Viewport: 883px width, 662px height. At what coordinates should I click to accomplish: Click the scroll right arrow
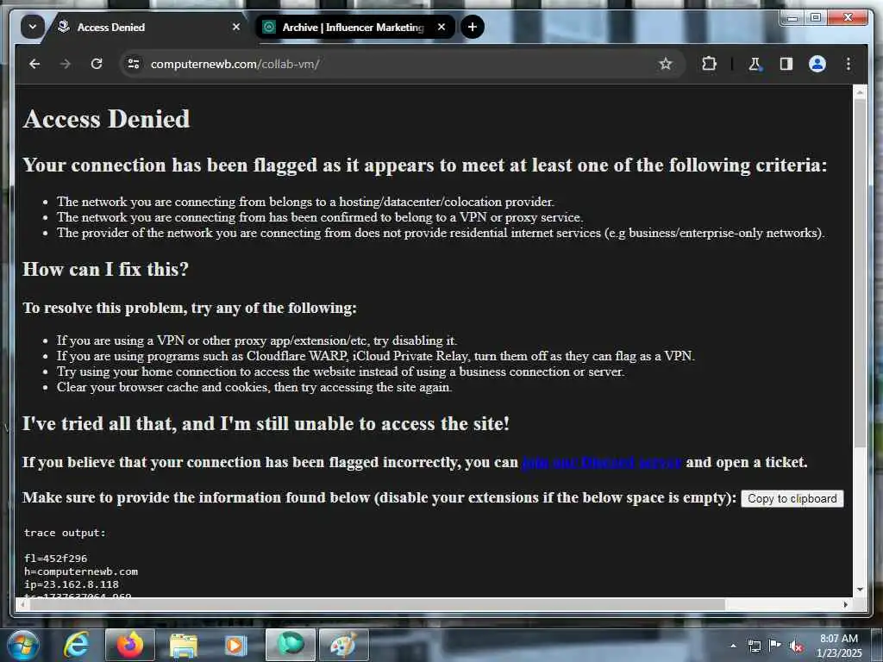845,604
